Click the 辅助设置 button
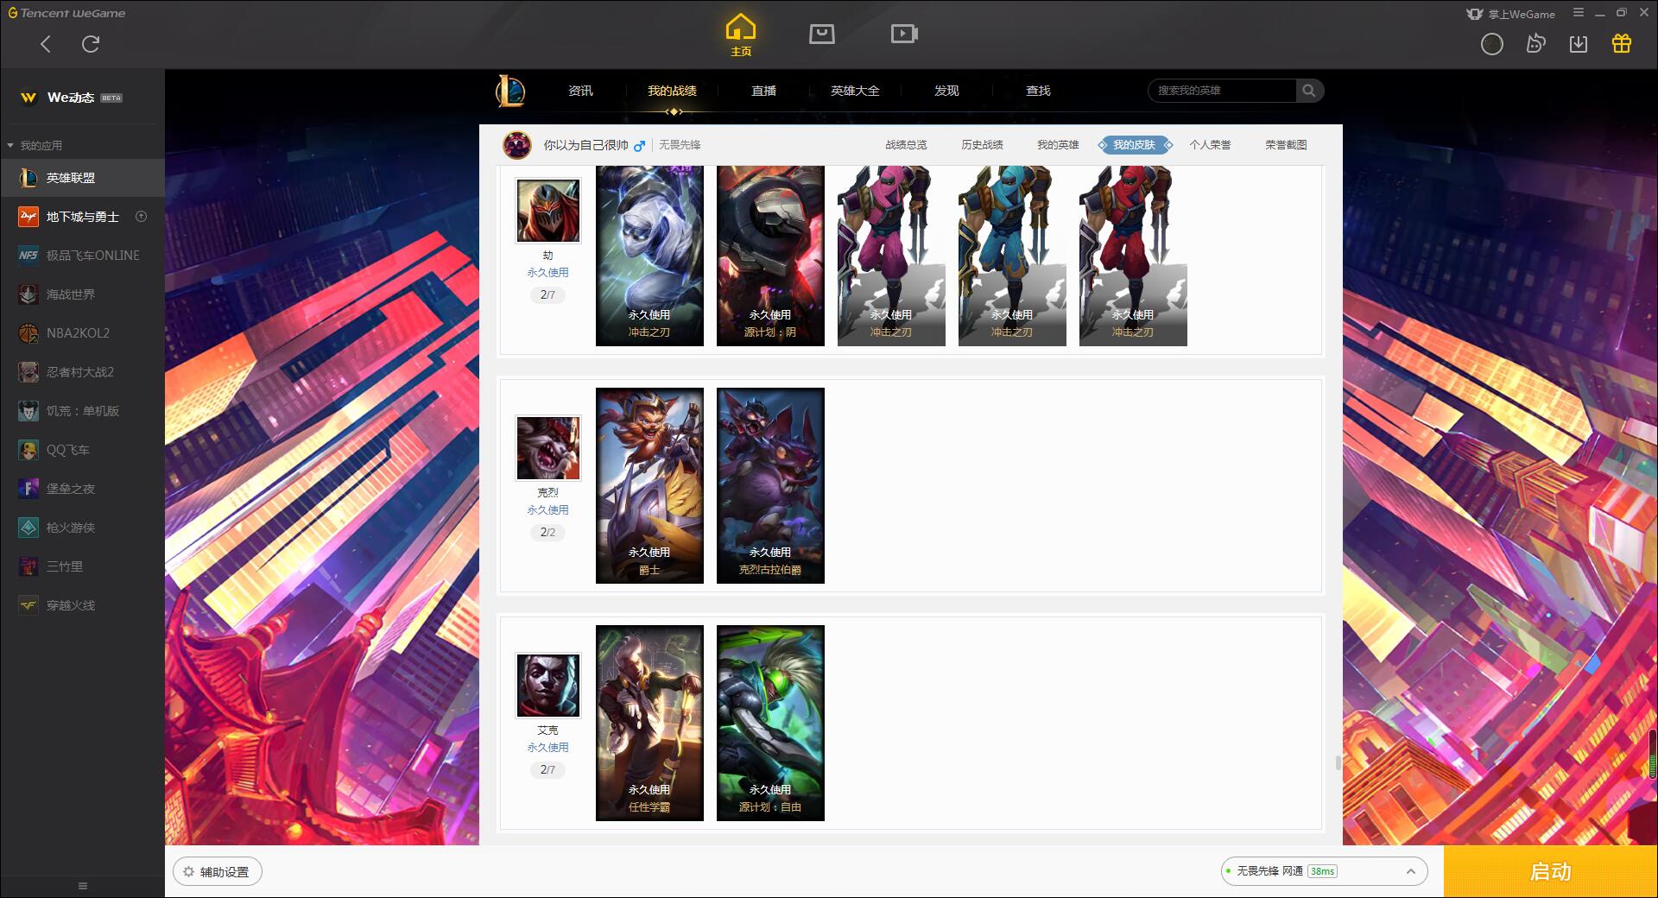 click(218, 872)
